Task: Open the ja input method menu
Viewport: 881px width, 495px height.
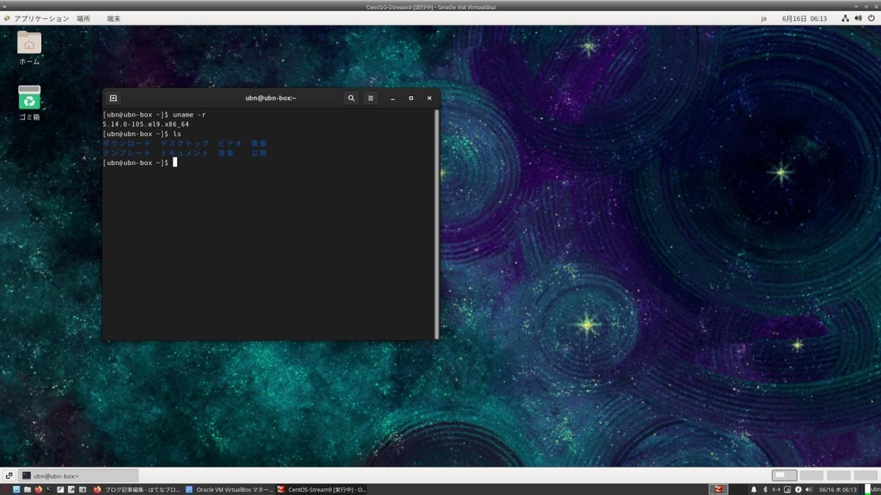Action: click(764, 18)
